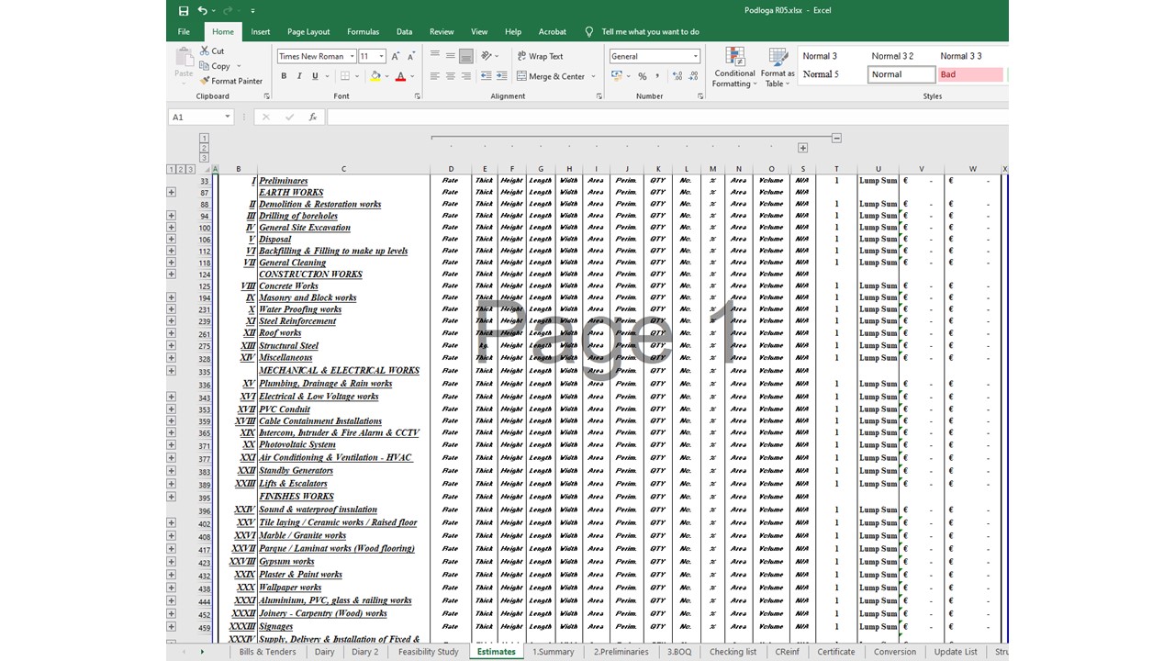This screenshot has width=1175, height=661.
Task: Click the Conditional Formatting icon
Action: (734, 59)
